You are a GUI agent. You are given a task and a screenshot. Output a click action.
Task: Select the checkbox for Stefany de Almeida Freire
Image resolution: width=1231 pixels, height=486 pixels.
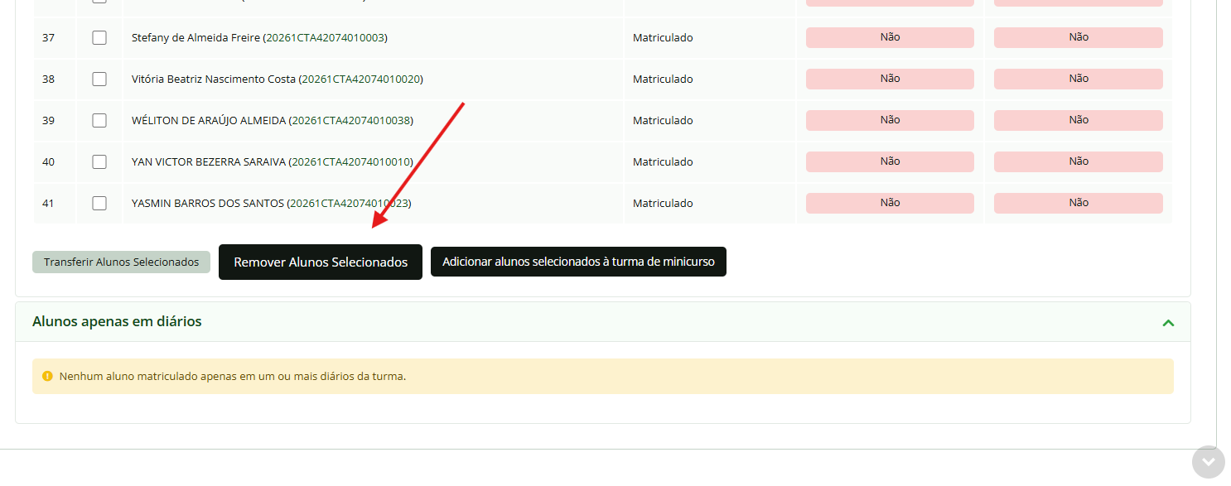coord(99,37)
